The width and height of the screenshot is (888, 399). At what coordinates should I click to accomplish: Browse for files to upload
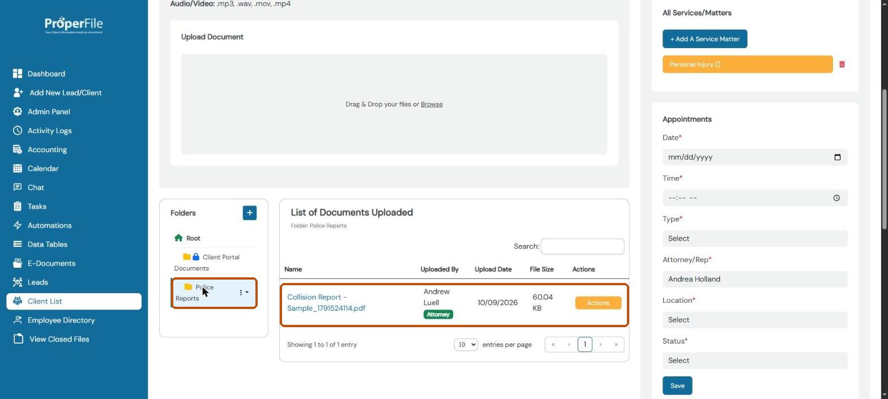pyautogui.click(x=432, y=104)
